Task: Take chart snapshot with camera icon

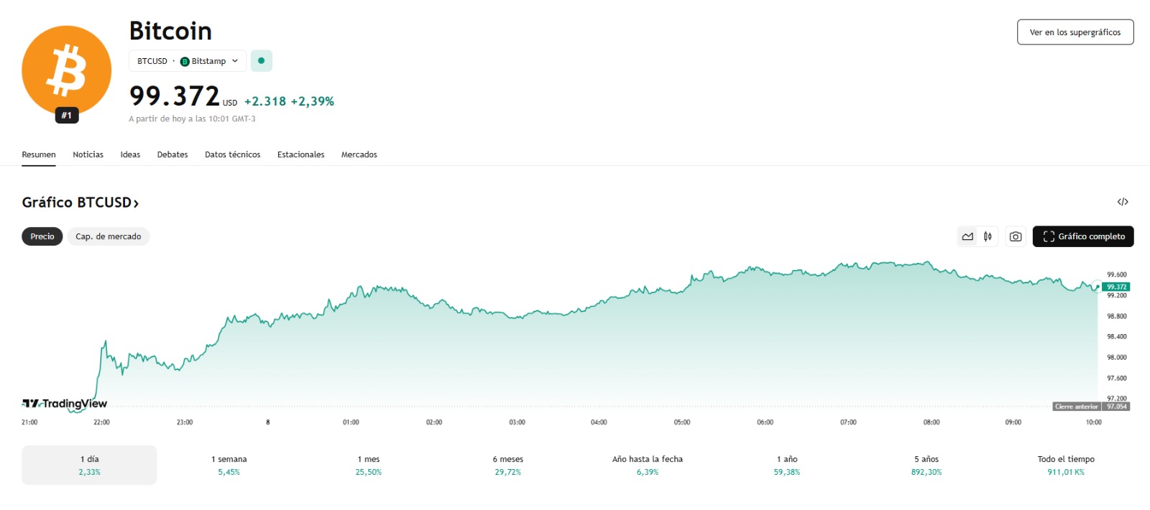Action: (1015, 236)
